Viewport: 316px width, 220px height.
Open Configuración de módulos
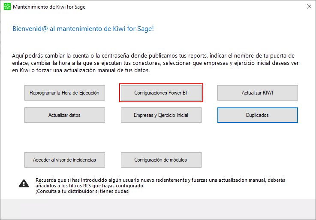click(x=161, y=160)
